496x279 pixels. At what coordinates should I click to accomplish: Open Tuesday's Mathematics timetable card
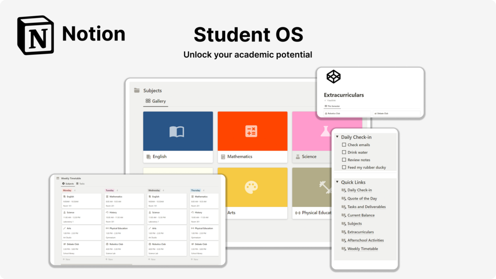click(x=124, y=201)
